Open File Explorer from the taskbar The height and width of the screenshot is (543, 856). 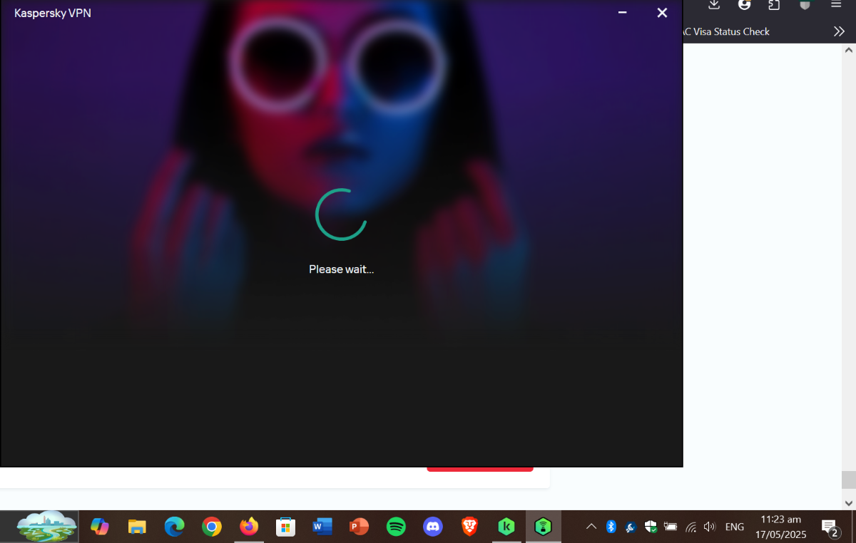[137, 527]
